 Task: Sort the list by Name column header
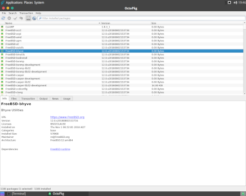point(53,23)
